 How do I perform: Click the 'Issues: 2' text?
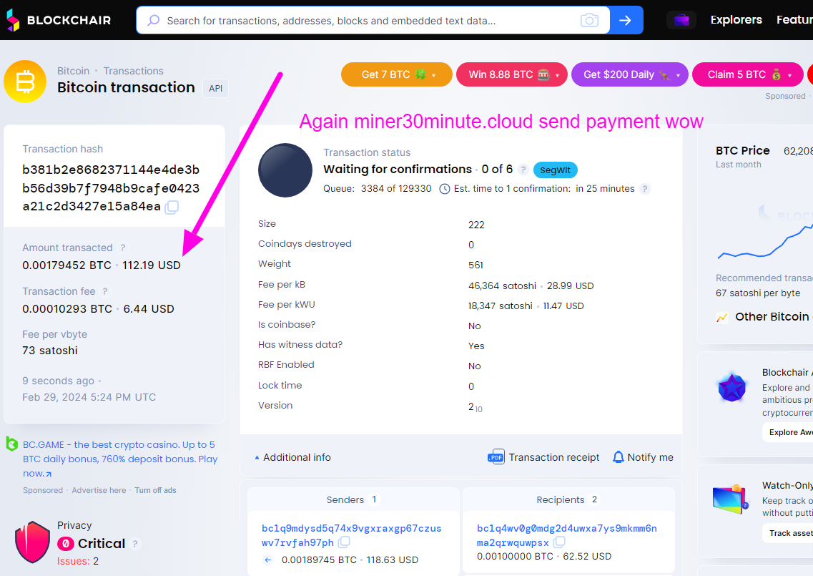(x=78, y=561)
